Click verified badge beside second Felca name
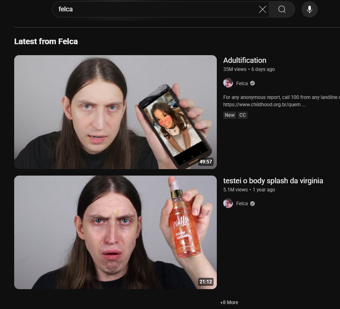The width and height of the screenshot is (340, 309). [x=252, y=204]
